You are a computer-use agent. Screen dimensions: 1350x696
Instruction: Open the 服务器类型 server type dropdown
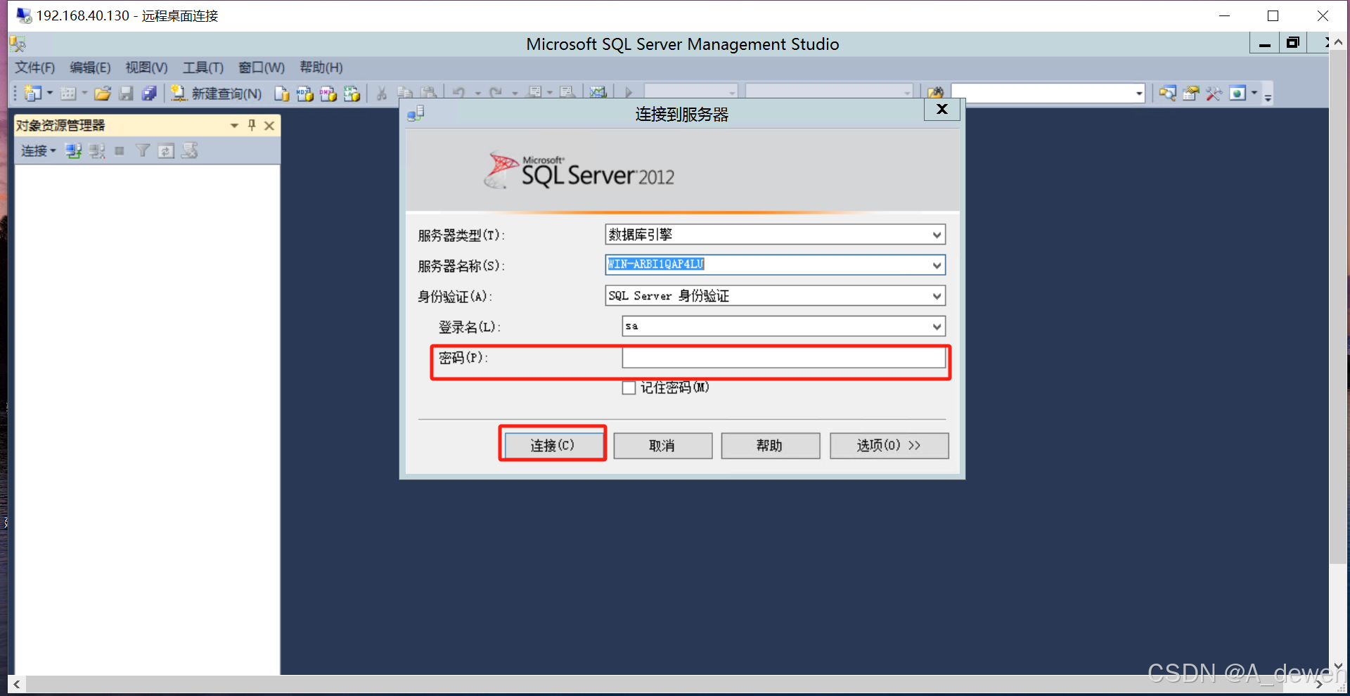point(937,235)
